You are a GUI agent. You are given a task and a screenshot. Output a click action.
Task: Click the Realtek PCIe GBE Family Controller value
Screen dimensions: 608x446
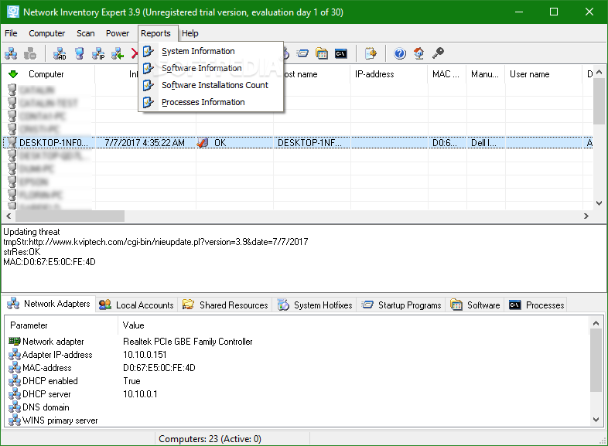[188, 342]
